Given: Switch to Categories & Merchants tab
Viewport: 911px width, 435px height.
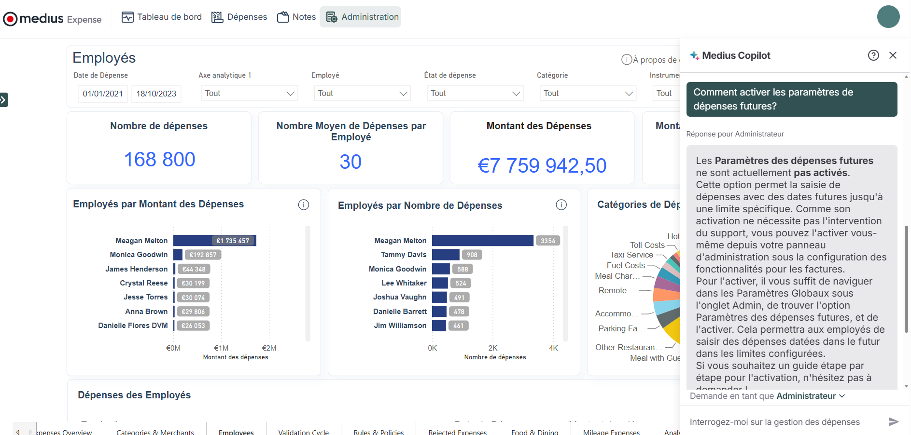Looking at the screenshot, I should tap(155, 432).
